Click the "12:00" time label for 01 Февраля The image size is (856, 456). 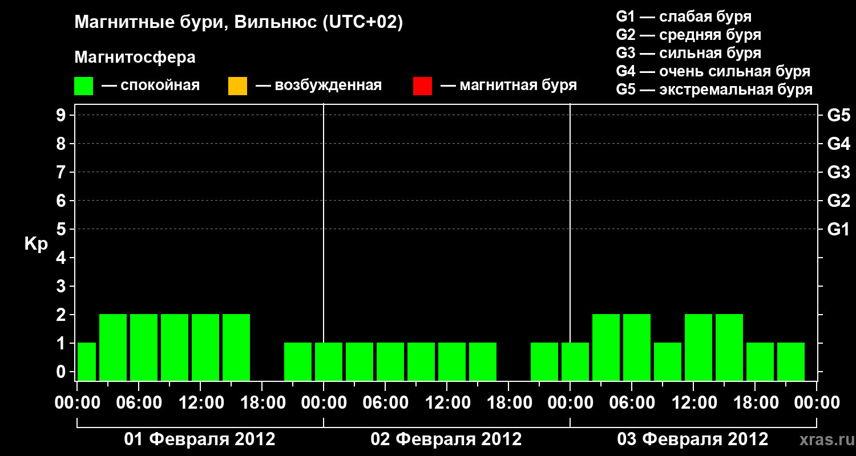200,403
